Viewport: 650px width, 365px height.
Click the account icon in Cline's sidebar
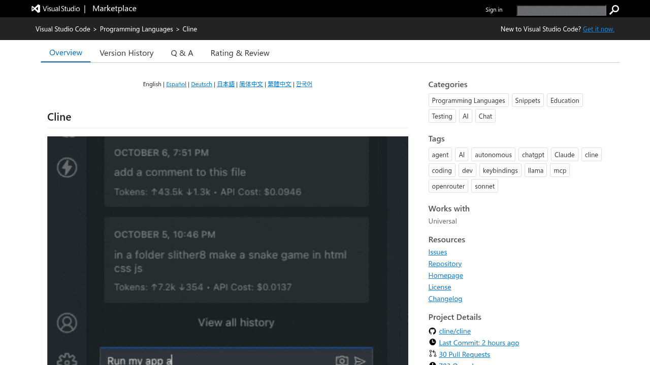(x=67, y=322)
